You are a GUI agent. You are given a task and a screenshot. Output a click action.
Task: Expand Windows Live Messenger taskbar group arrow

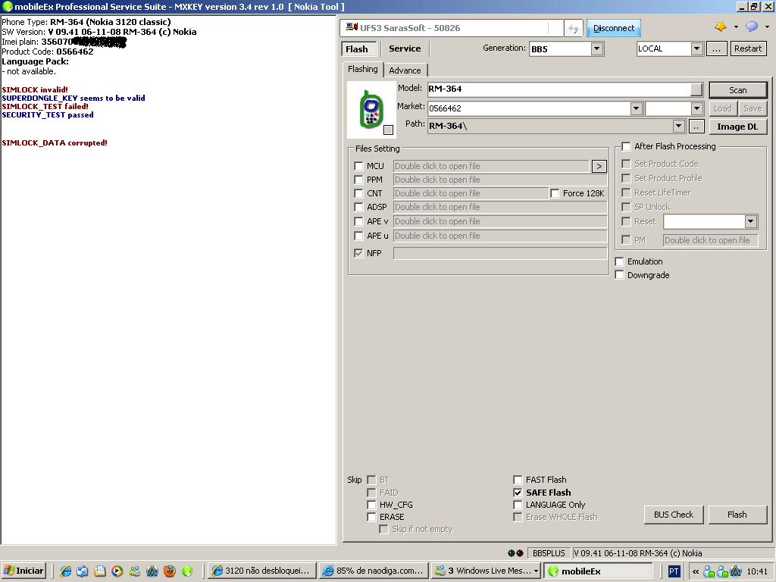[x=536, y=571]
